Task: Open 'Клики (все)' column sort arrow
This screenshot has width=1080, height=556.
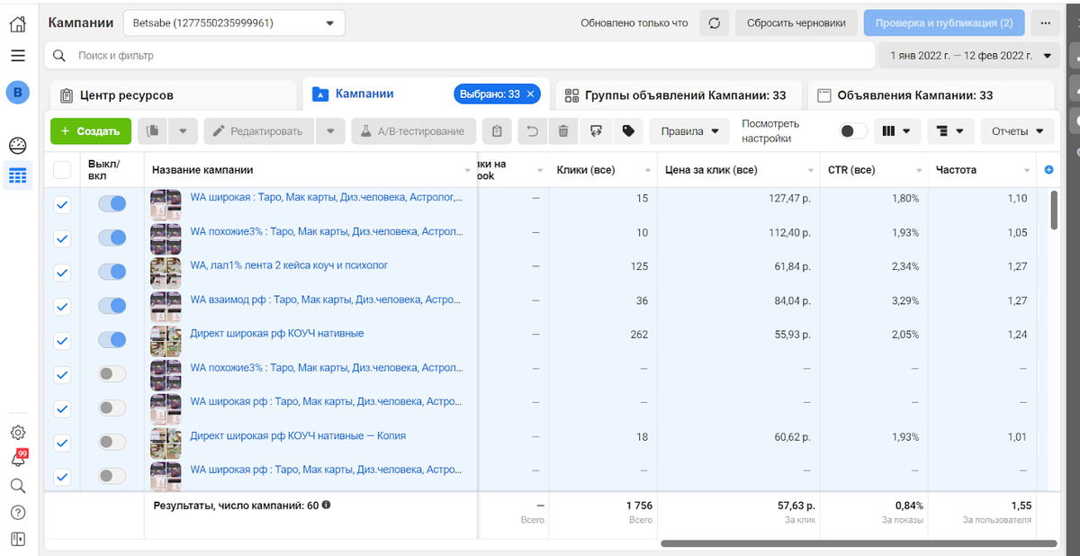Action: (649, 170)
